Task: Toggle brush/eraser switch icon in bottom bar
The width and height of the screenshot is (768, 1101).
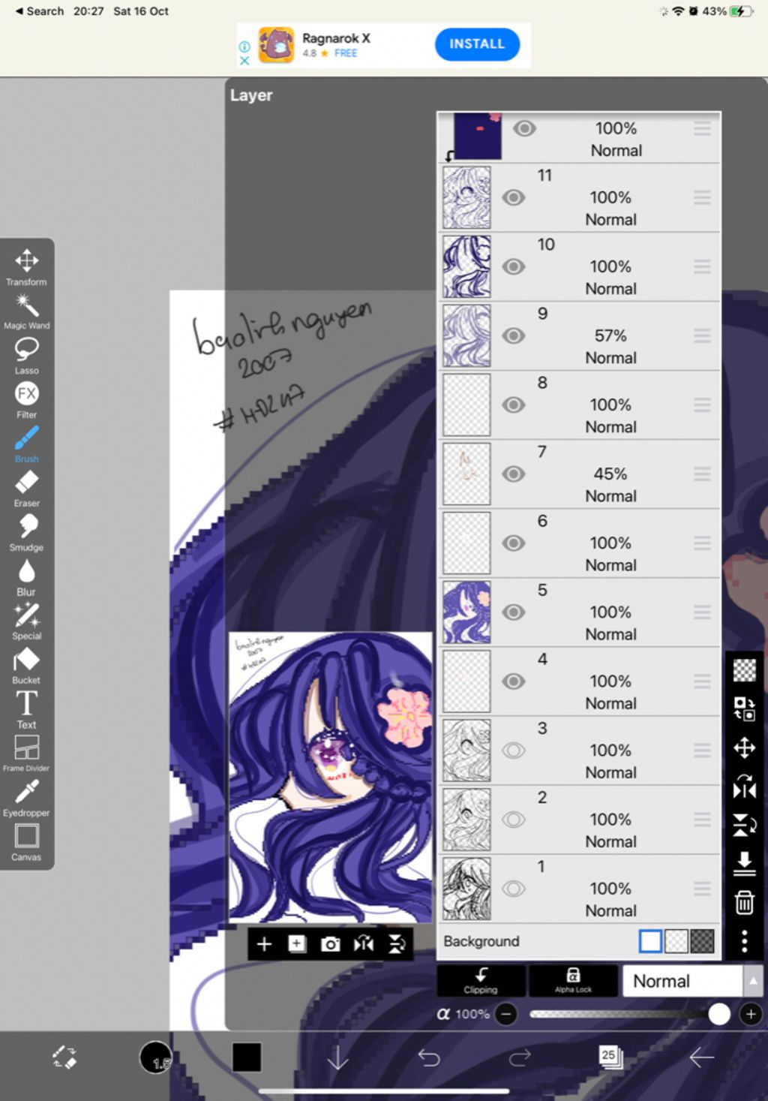Action: pos(64,1057)
